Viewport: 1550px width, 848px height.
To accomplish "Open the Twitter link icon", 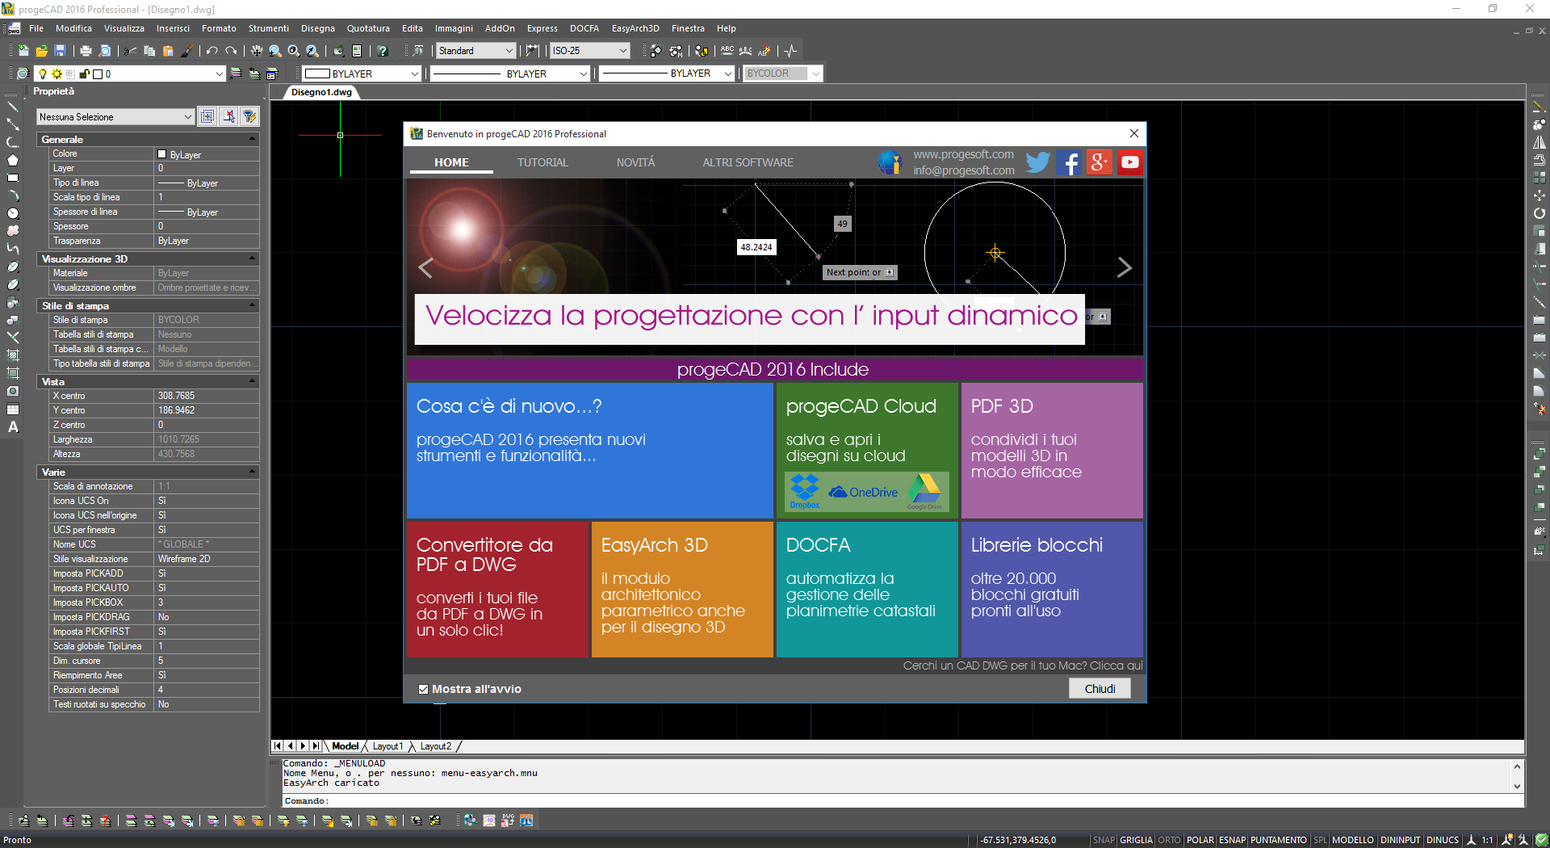I will (x=1037, y=162).
